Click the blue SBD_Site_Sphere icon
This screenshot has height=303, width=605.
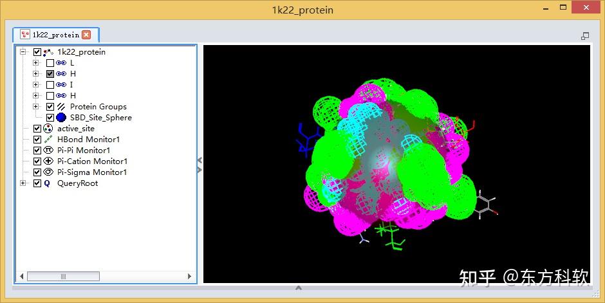pos(61,118)
